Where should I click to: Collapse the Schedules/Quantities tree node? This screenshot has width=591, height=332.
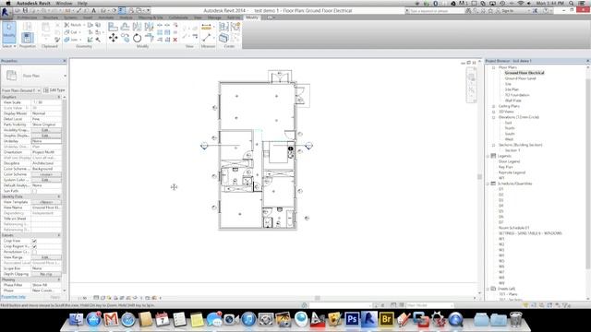click(x=488, y=184)
